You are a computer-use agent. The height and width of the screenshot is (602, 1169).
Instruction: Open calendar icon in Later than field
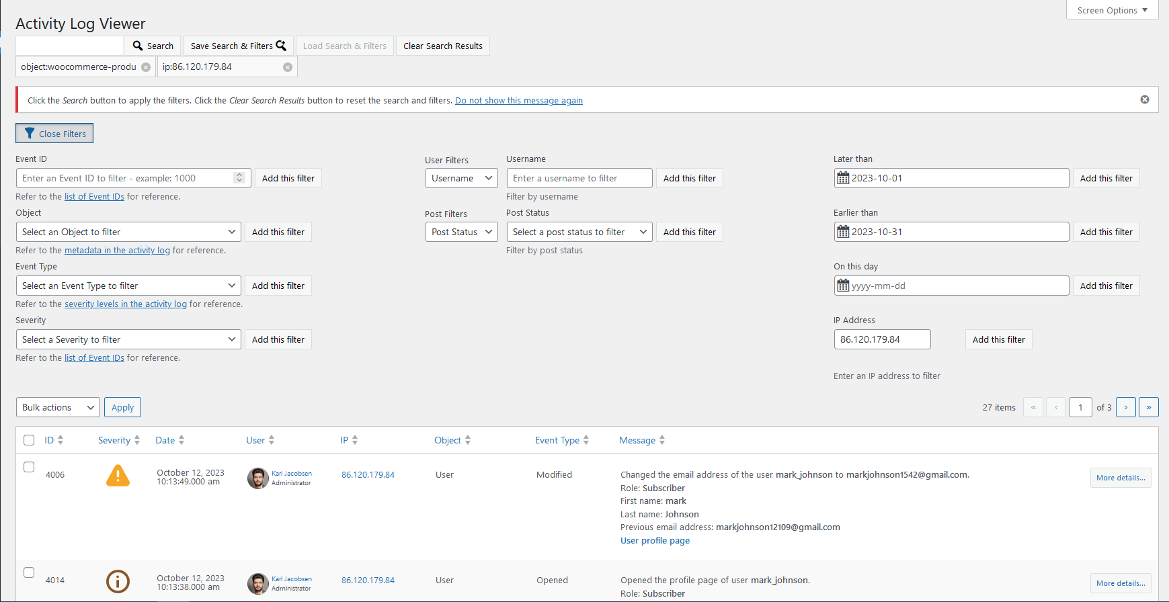(843, 178)
